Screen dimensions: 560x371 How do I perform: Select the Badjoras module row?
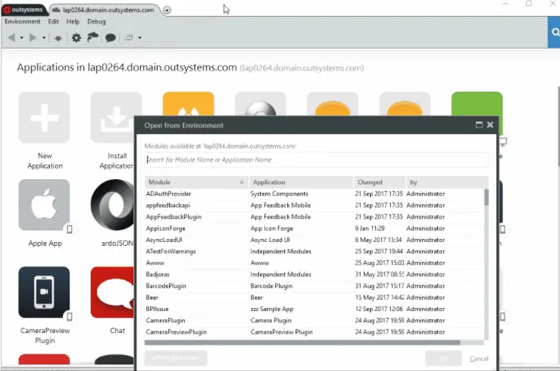314,274
